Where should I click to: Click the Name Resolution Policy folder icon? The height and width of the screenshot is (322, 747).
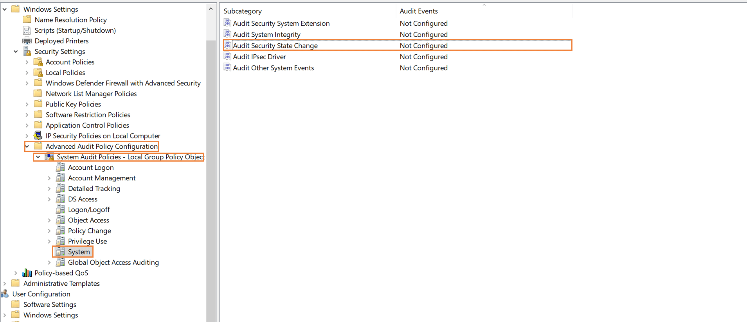click(27, 20)
